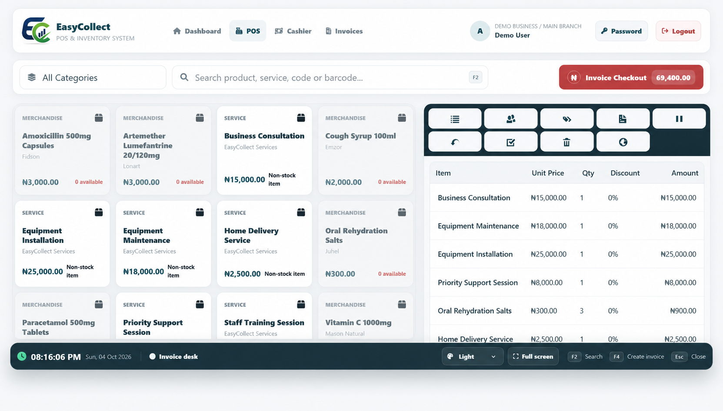This screenshot has height=411, width=723.
Task: Click the Esc Close shortcut hint
Action: coord(689,356)
